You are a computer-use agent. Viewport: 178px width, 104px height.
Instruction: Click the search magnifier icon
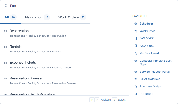pyautogui.click(x=6, y=6)
